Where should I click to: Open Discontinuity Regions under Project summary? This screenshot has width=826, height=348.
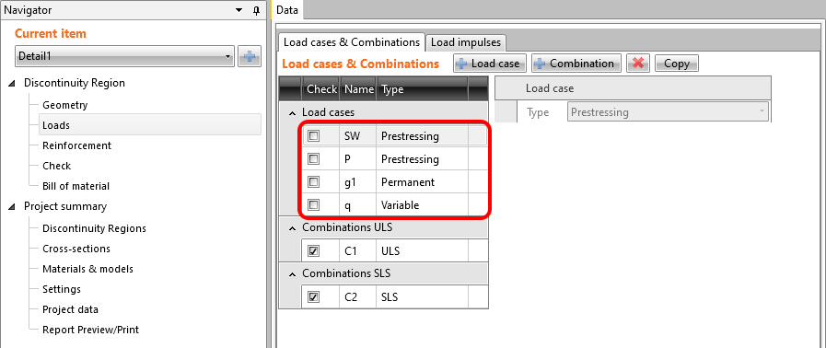(94, 228)
